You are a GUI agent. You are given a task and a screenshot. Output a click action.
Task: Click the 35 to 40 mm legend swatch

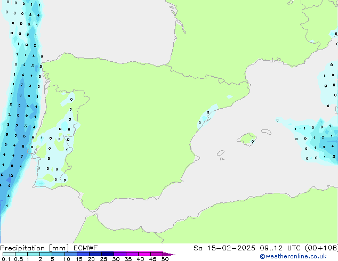point(132,254)
